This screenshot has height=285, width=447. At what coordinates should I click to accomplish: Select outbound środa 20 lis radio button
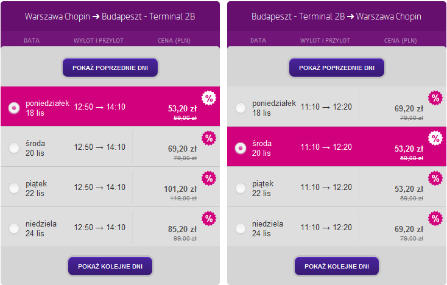[14, 147]
